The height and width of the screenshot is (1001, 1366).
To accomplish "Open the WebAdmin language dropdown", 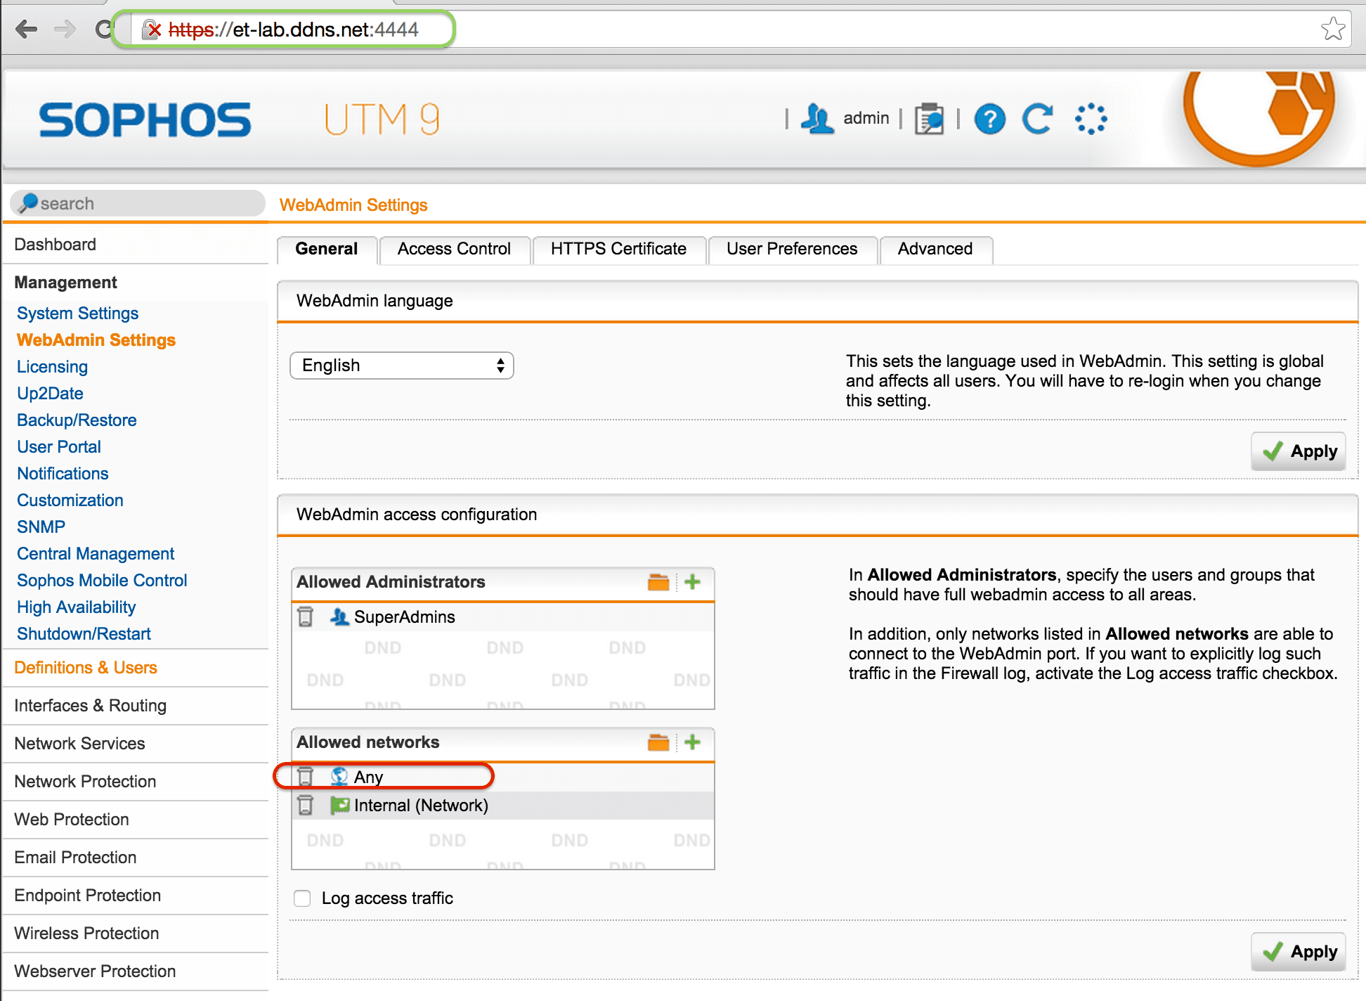I will [x=402, y=366].
